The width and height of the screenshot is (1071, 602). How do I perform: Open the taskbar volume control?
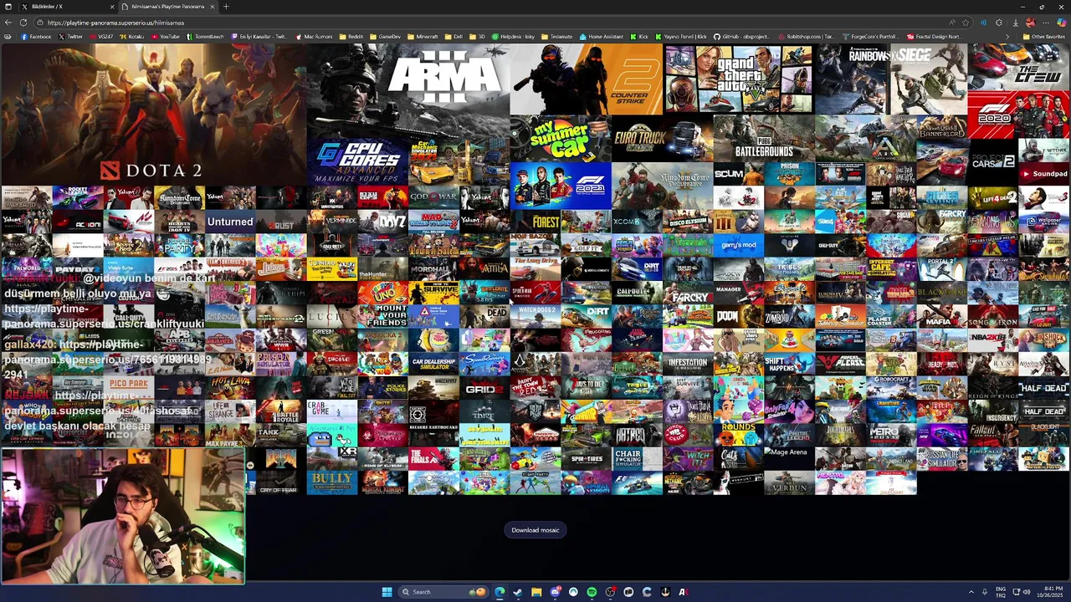[x=1026, y=592]
